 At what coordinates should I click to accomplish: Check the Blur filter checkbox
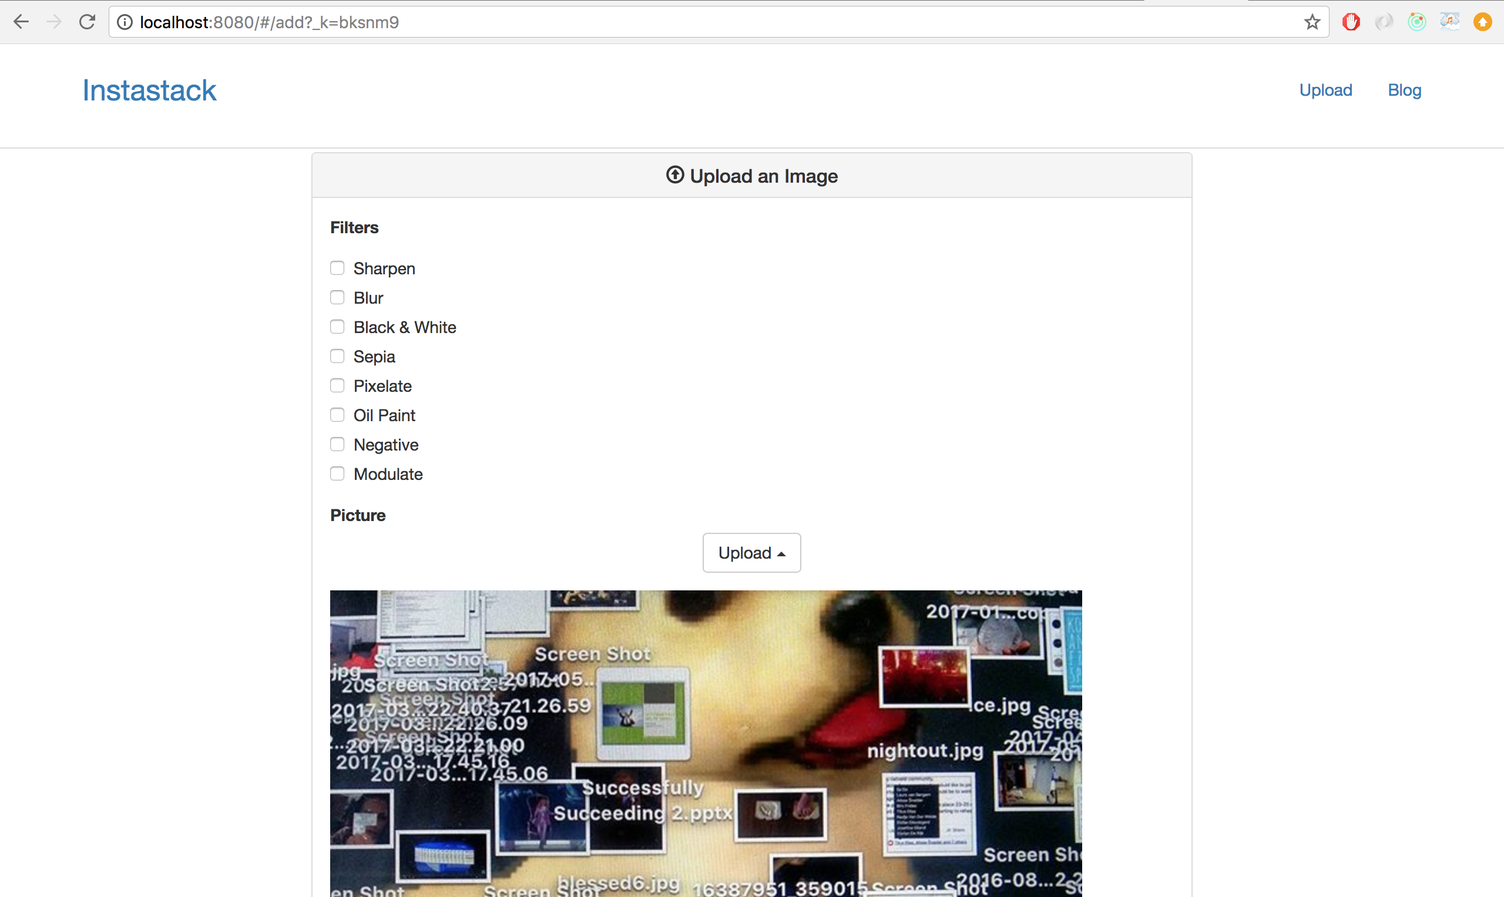click(337, 297)
